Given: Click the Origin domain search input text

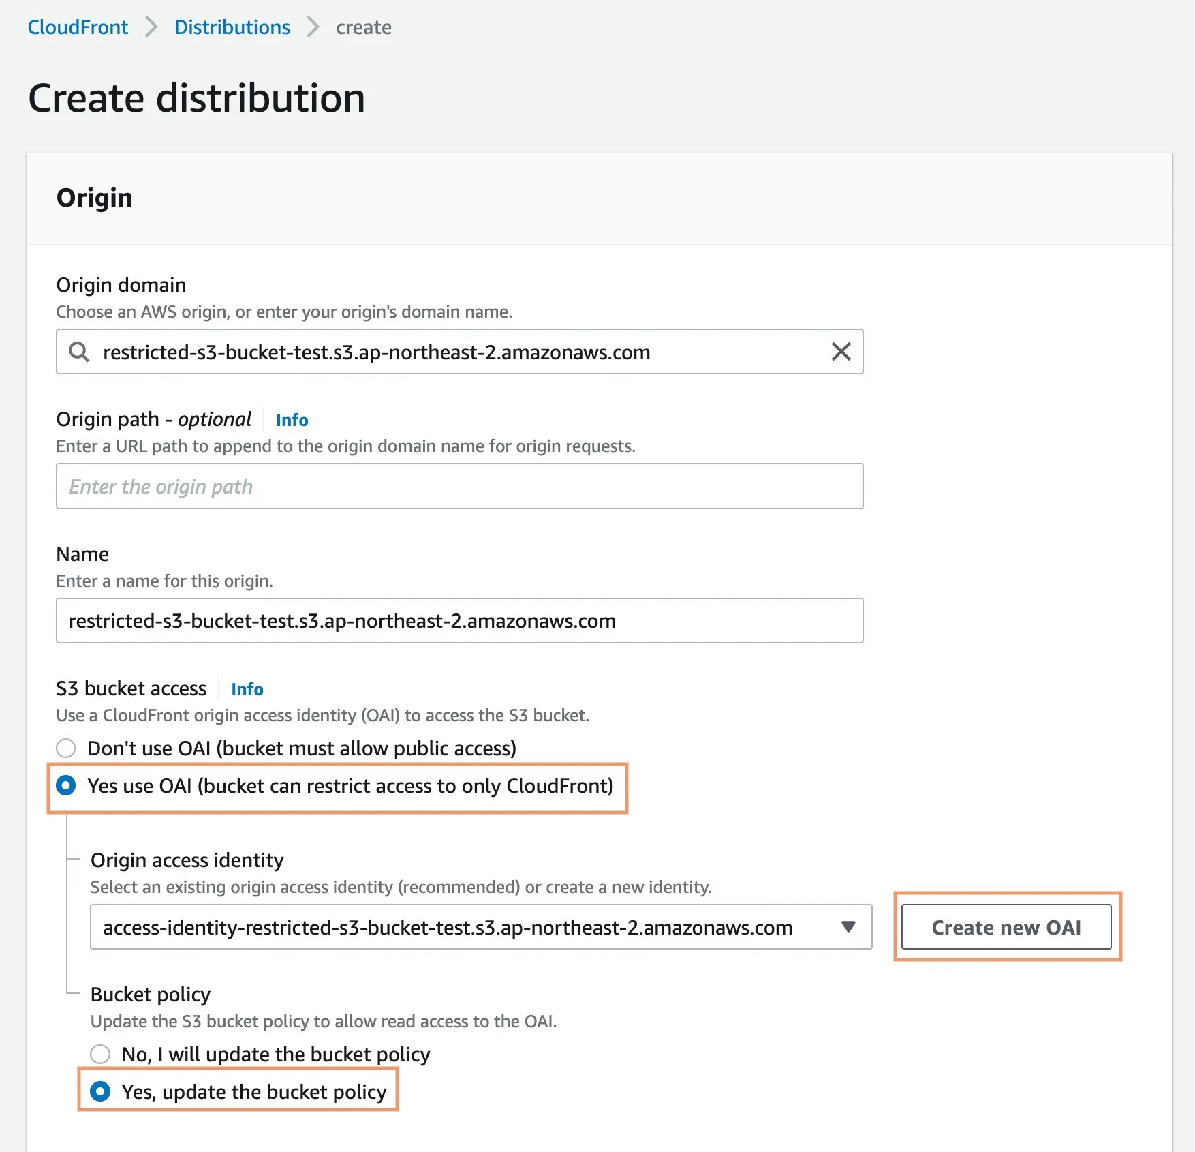Looking at the screenshot, I should point(376,352).
